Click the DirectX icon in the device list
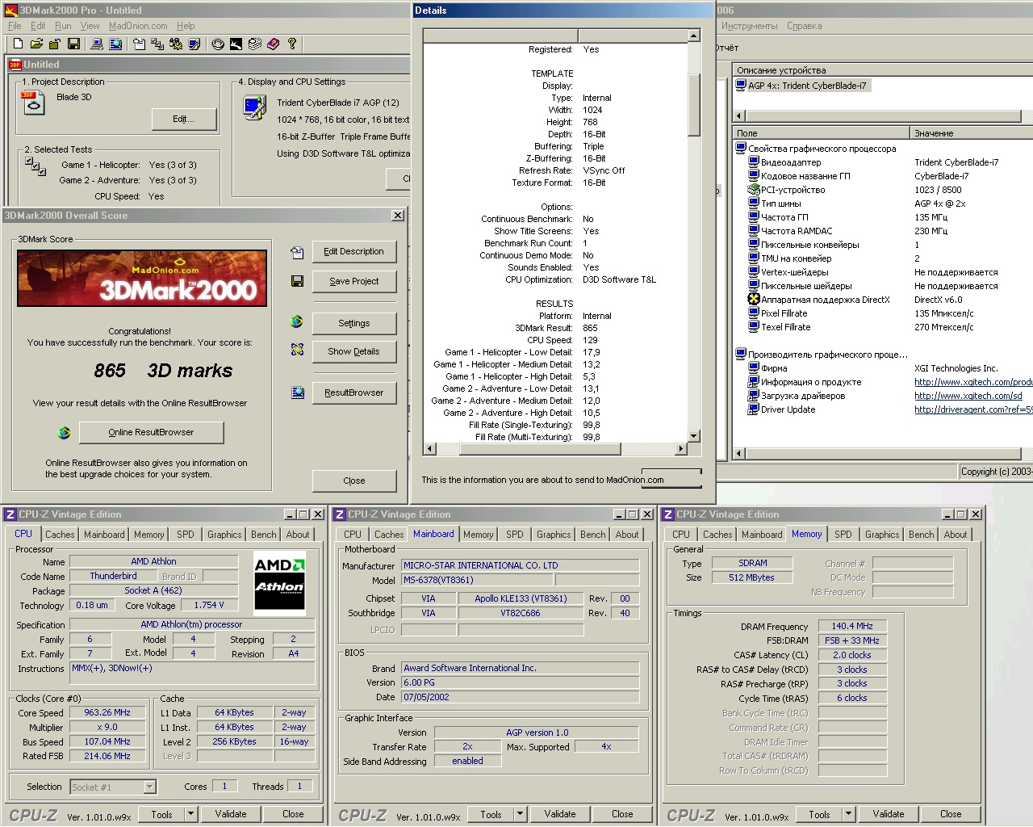The image size is (1033, 827). point(754,300)
